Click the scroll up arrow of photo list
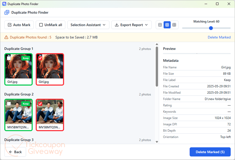 [x=157, y=44]
